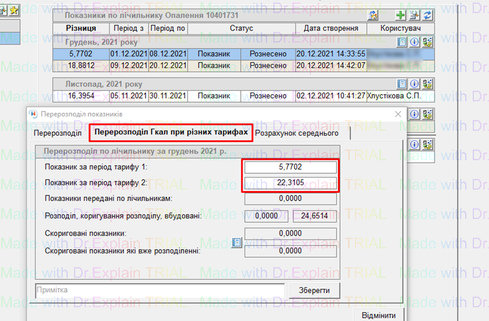Select Перерозподіл Гкал при різних тарифах tab
The width and height of the screenshot is (489, 321).
click(x=171, y=133)
